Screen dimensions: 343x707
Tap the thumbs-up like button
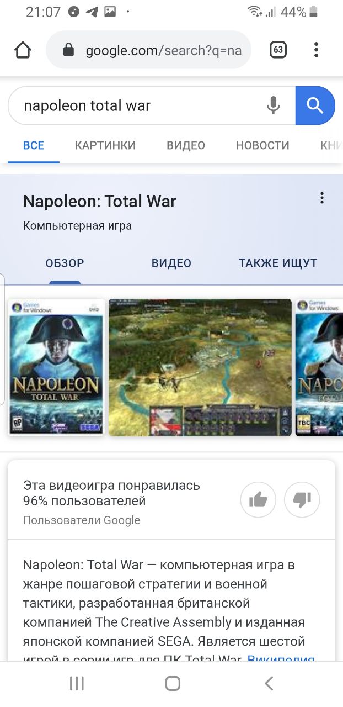pyautogui.click(x=258, y=501)
